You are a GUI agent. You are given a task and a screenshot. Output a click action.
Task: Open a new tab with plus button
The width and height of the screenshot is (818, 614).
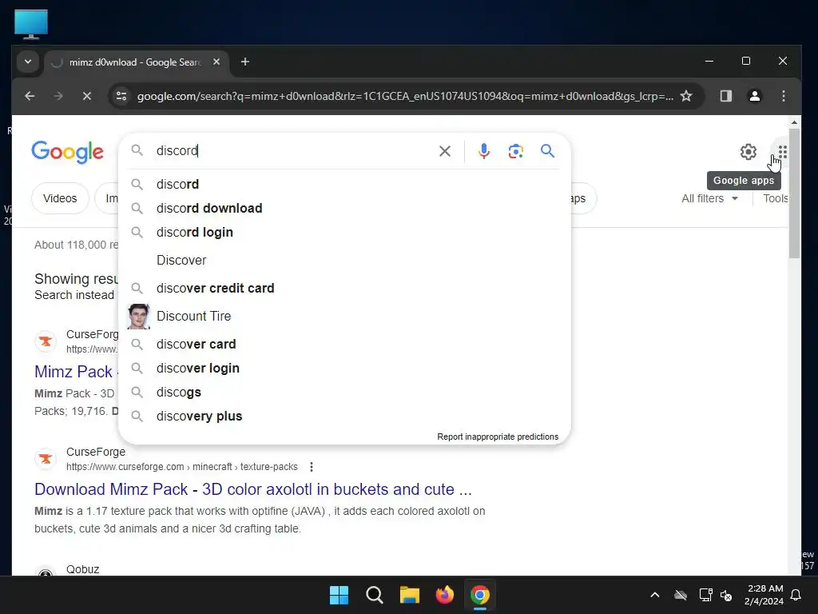[244, 62]
